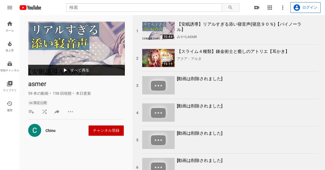Open the Chino channel name link
This screenshot has height=170, width=325.
click(50, 131)
